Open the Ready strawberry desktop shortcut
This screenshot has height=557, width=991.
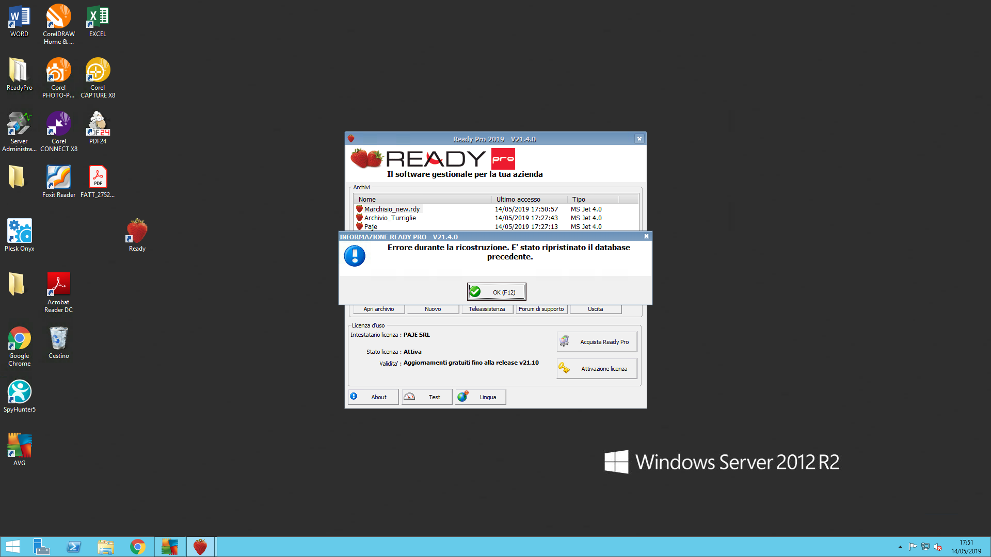click(137, 236)
